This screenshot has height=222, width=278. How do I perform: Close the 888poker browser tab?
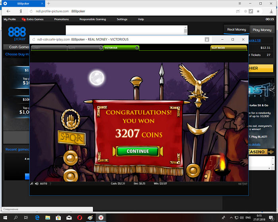pyautogui.click(x=42, y=3)
